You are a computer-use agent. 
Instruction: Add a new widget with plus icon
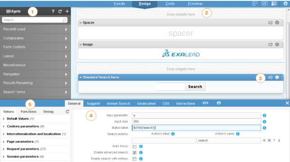click(67, 11)
